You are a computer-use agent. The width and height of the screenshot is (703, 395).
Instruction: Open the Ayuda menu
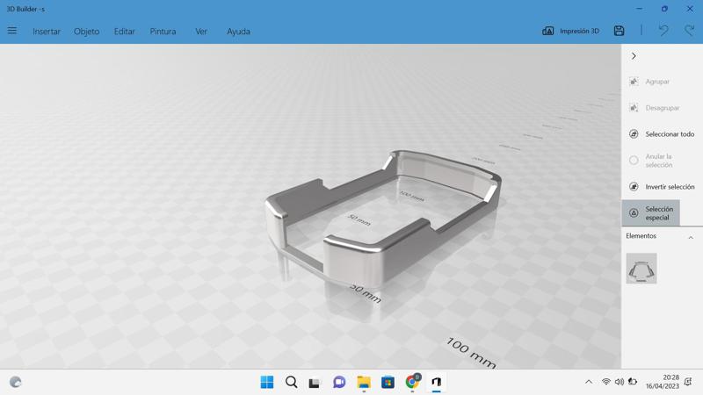pyautogui.click(x=238, y=32)
